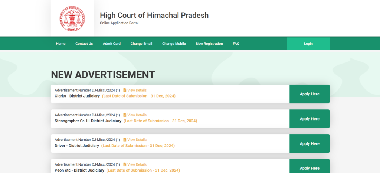
Task: Click the Login button
Action: 308,44
